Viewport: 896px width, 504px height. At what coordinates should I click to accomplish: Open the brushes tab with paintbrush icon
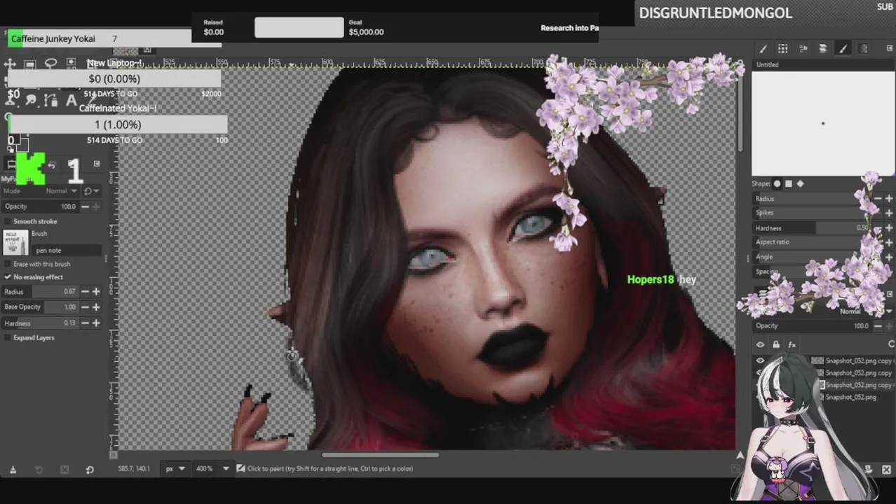pyautogui.click(x=763, y=48)
